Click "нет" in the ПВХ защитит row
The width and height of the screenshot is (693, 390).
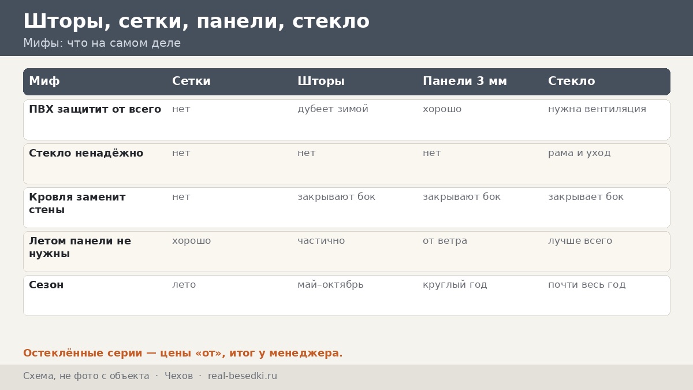[181, 109]
